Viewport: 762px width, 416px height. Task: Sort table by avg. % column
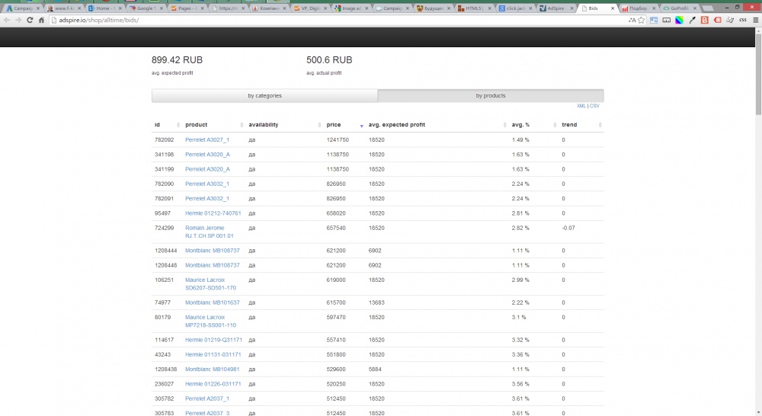click(533, 125)
